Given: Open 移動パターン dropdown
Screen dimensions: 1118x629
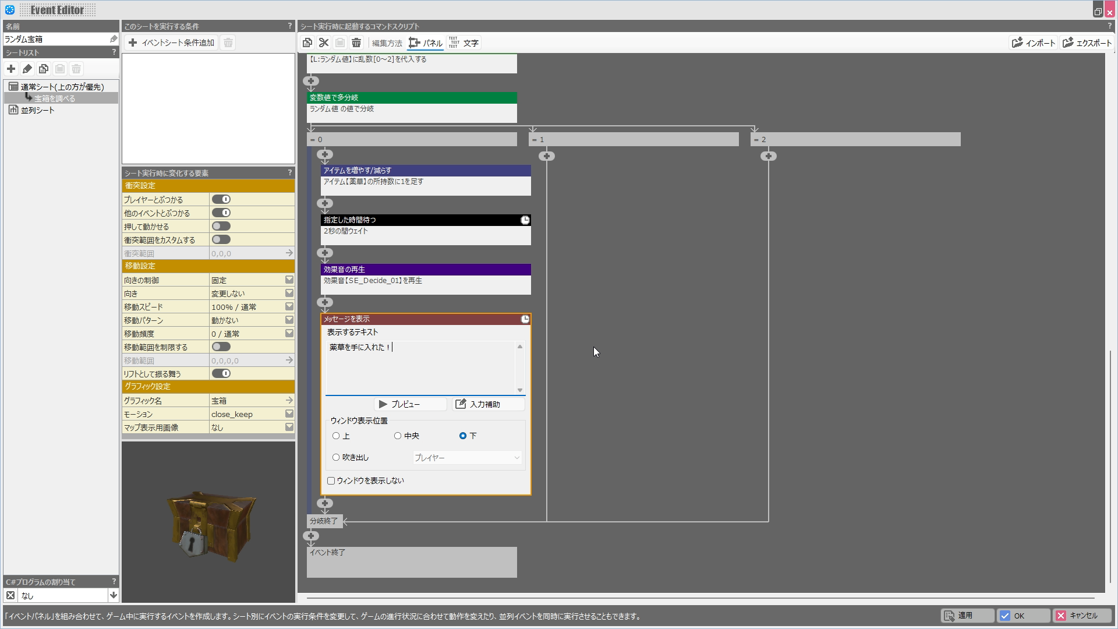Looking at the screenshot, I should click(289, 320).
